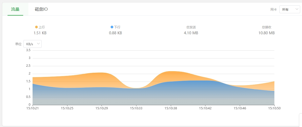
Task: Click the 15:10:38 time axis label
Action: (x=171, y=108)
